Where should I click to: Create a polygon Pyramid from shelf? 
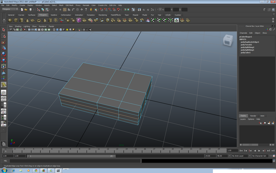(x=45, y=20)
